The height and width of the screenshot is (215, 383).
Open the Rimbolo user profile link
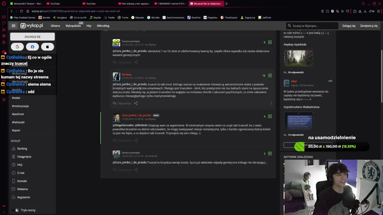(127, 75)
